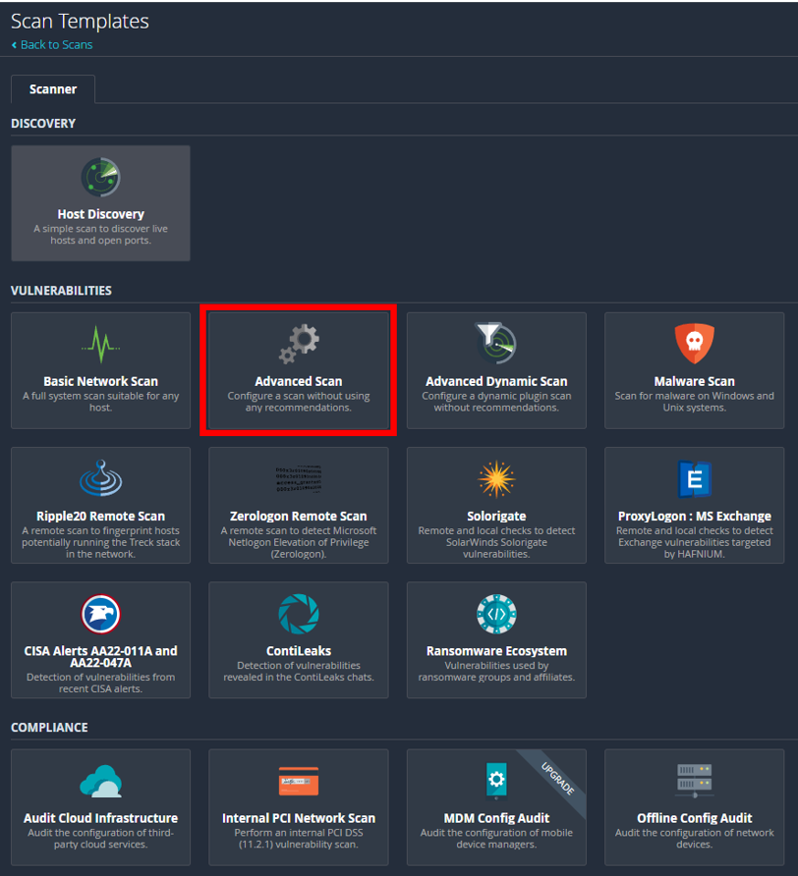Open the Advanced Dynamic Scan template
798x876 pixels.
click(496, 370)
